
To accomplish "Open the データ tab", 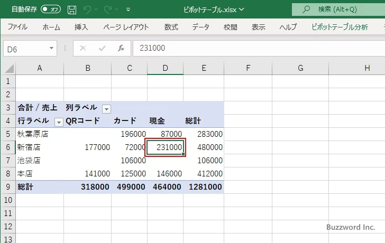I will pos(200,27).
